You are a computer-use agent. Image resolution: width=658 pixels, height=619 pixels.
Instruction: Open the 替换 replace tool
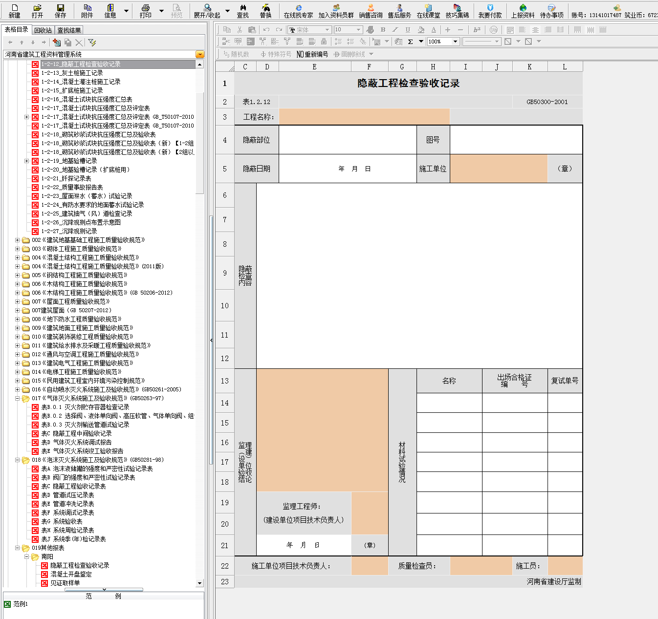point(265,11)
